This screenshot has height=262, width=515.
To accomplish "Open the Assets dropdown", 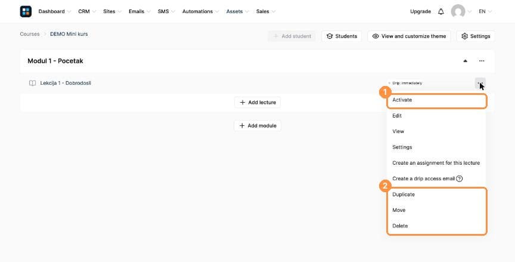I will (x=237, y=11).
